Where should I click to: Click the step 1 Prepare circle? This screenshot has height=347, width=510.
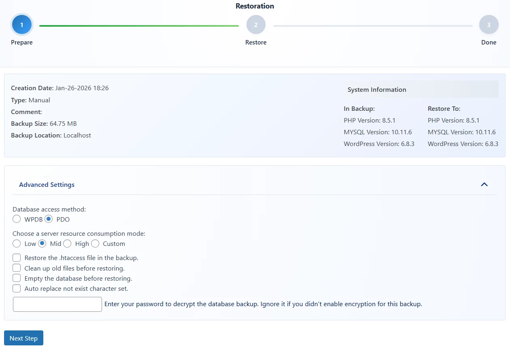click(x=22, y=25)
